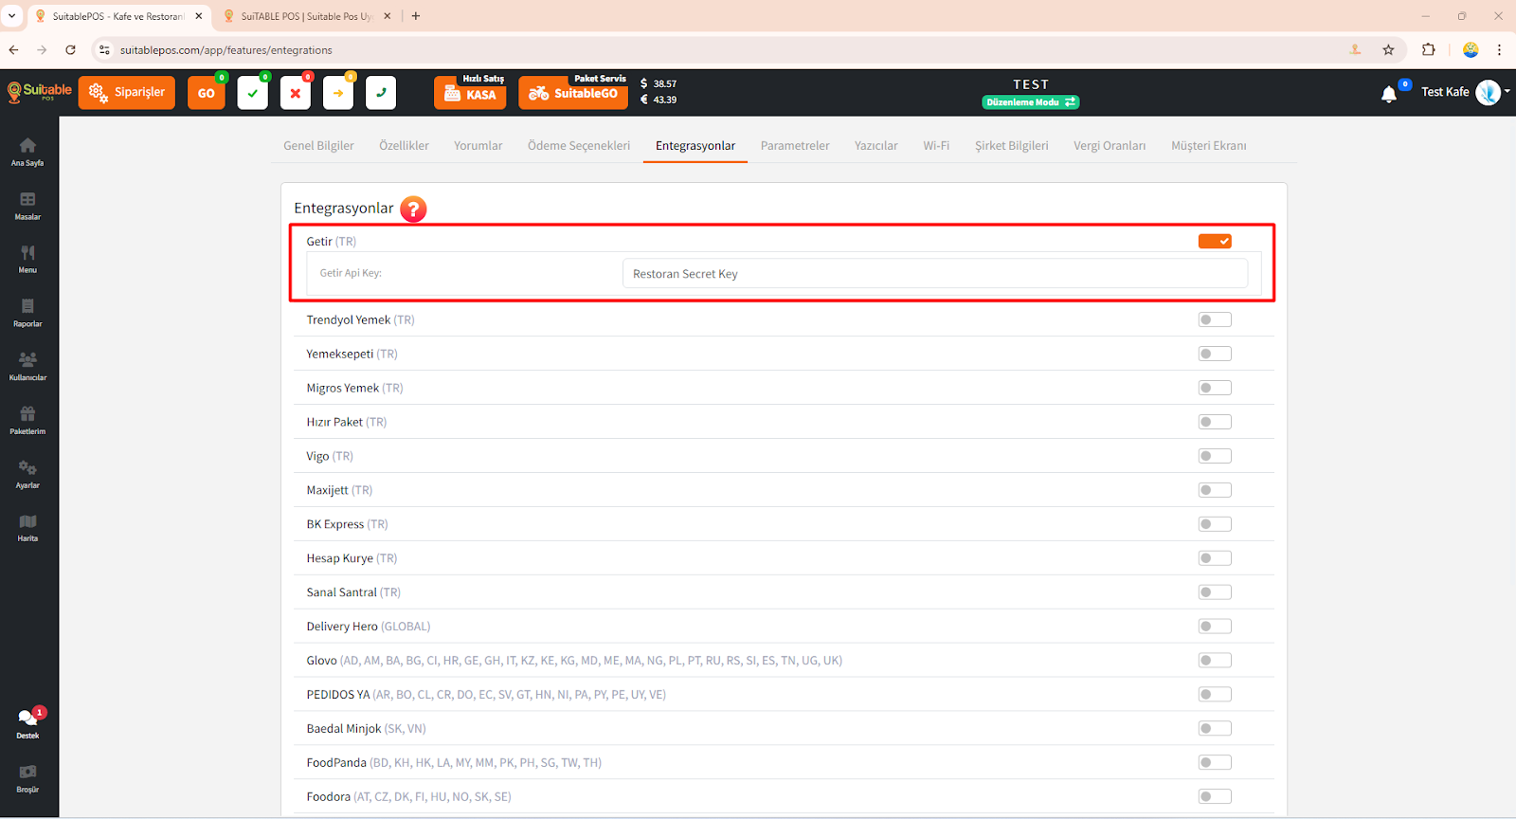
Task: Open the Siparişler orders button
Action: pos(127,93)
